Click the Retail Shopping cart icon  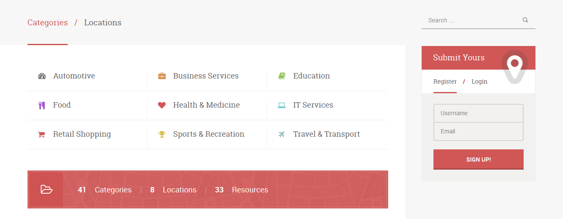pyautogui.click(x=41, y=135)
